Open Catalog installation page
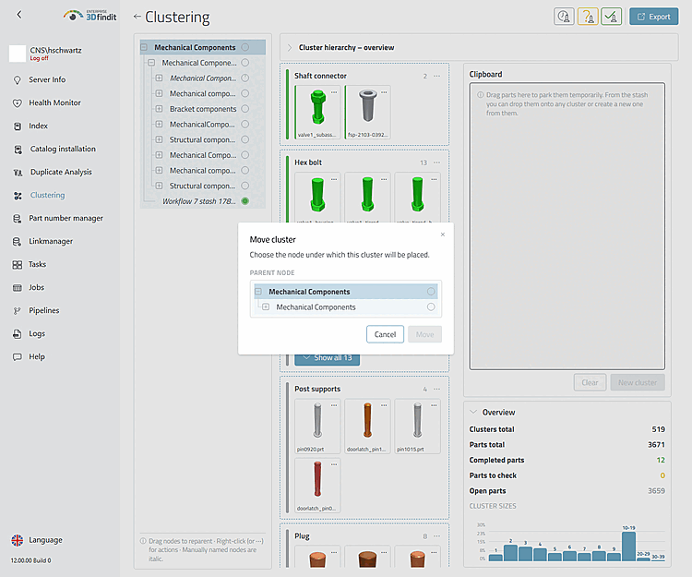Image resolution: width=692 pixels, height=577 pixels. (63, 150)
